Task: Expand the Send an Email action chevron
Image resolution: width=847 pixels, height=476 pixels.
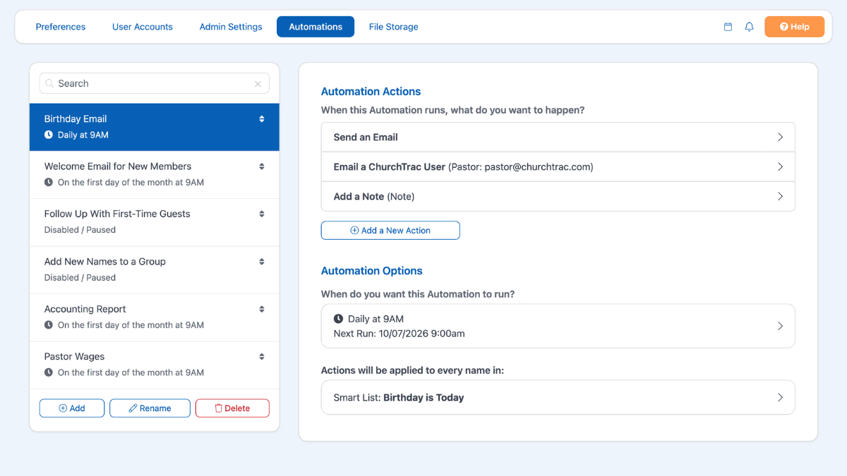Action: point(780,138)
